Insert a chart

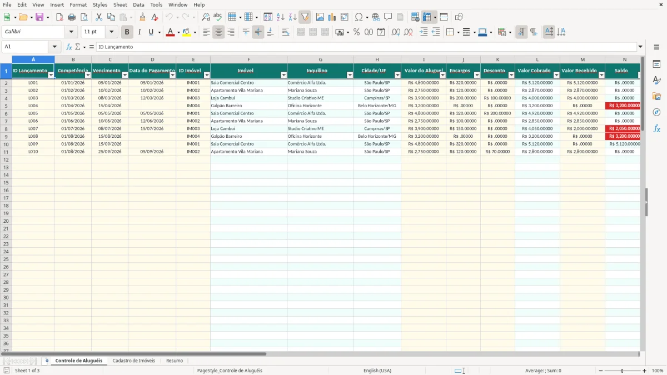[x=332, y=17]
